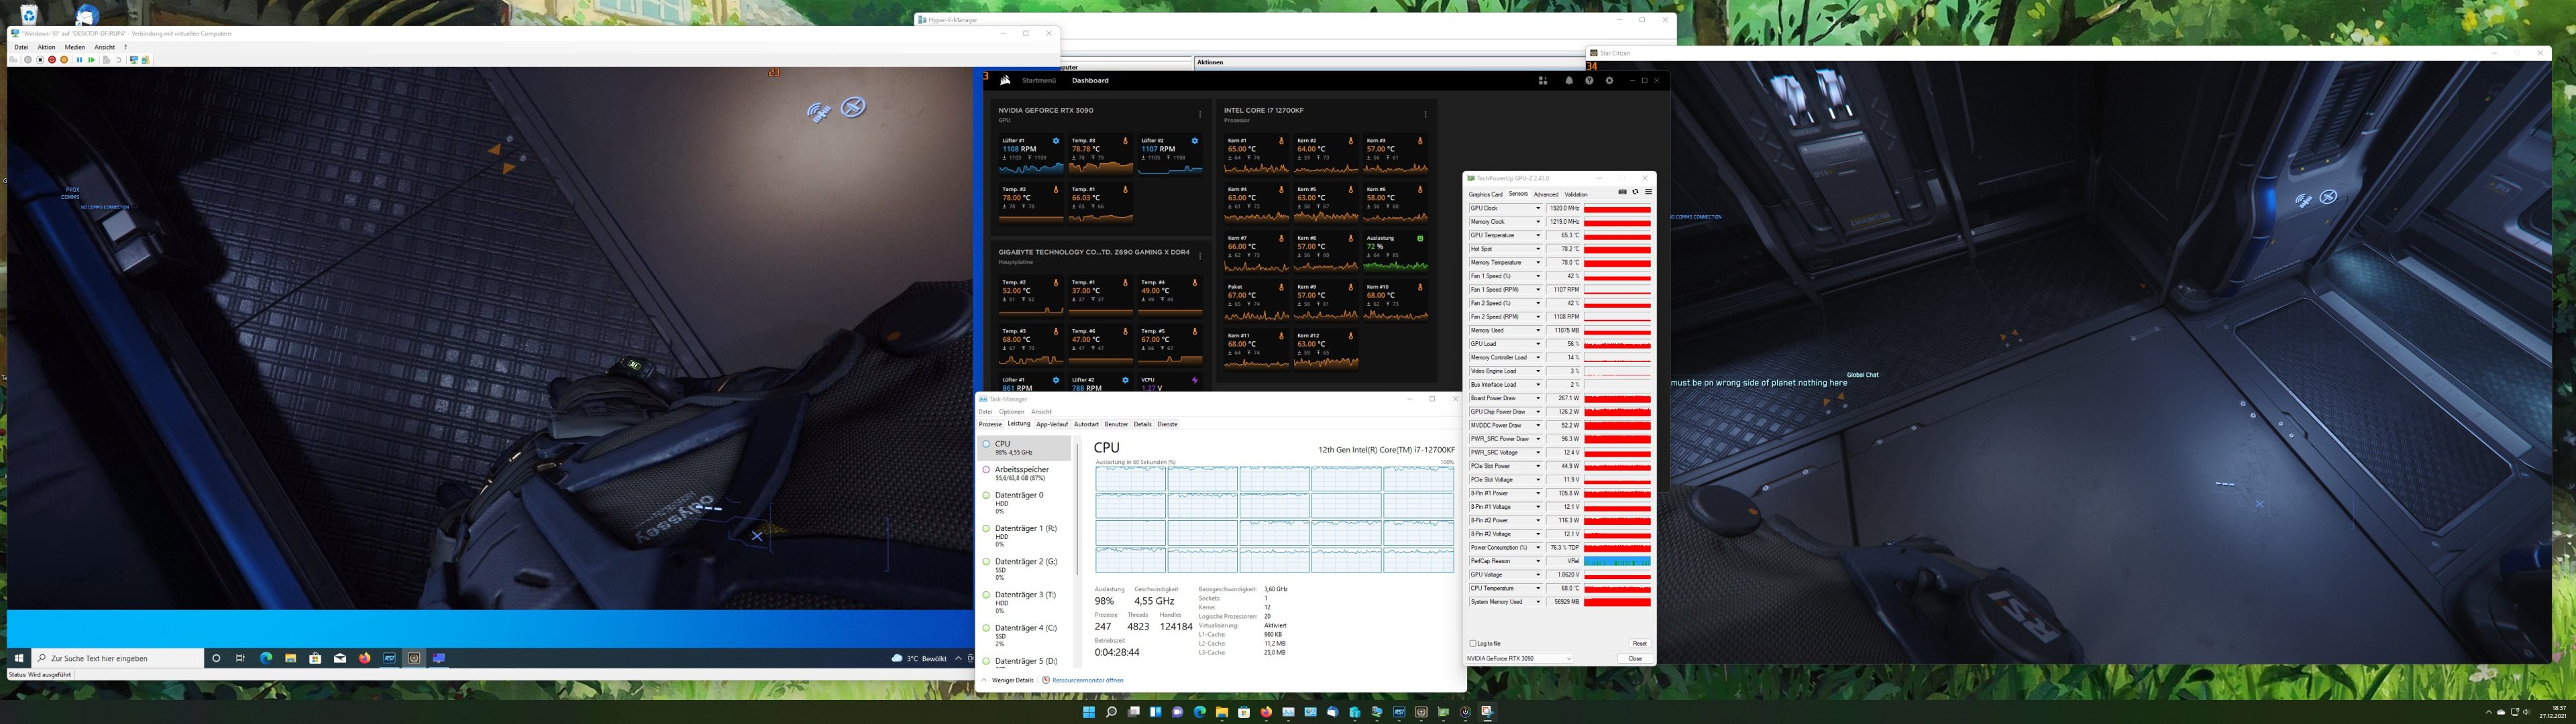Open iCUE settings gear icon
The height and width of the screenshot is (724, 2576).
1609,80
